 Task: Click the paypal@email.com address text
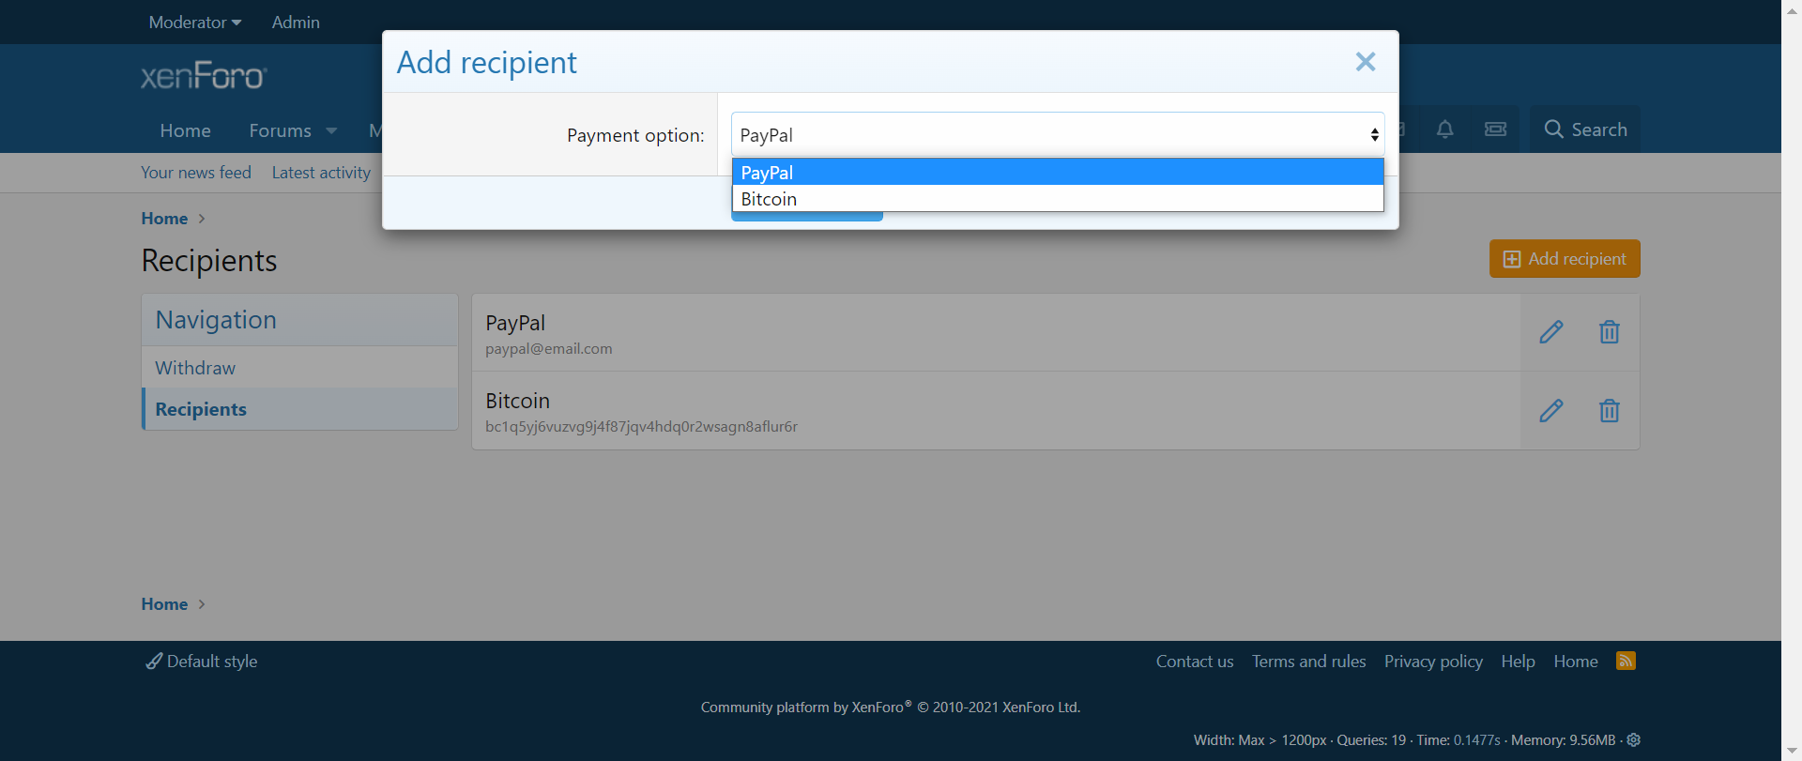(x=549, y=349)
